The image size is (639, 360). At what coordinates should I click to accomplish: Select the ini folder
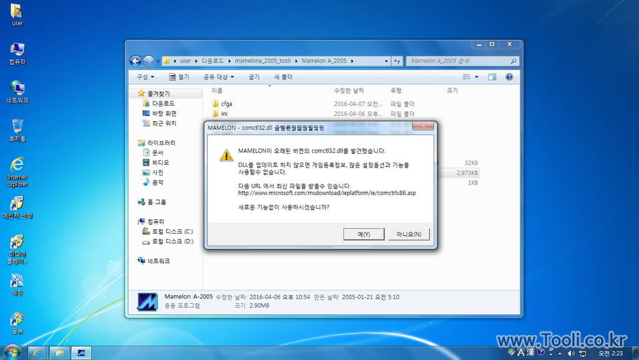click(220, 114)
